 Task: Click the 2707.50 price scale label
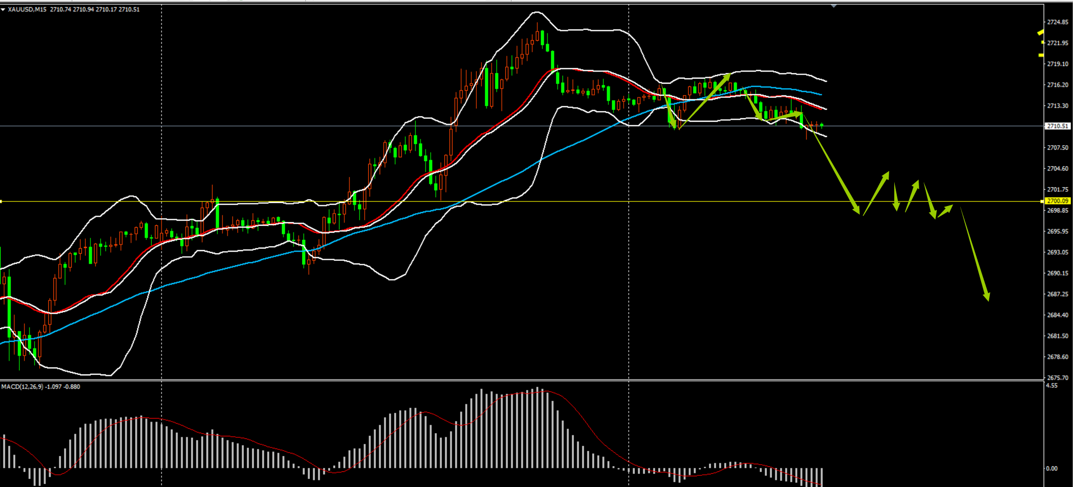(x=1058, y=148)
